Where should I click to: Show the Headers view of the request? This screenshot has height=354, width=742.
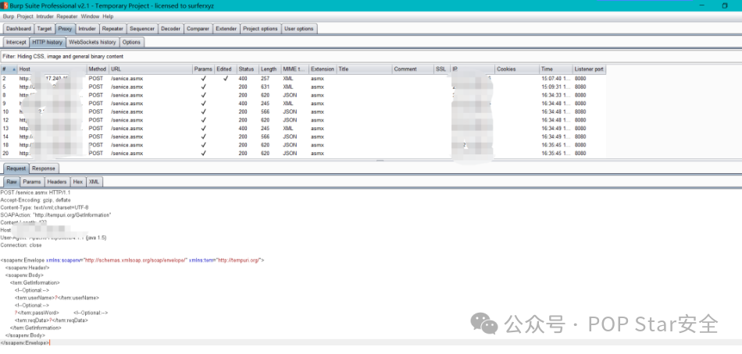click(x=57, y=182)
